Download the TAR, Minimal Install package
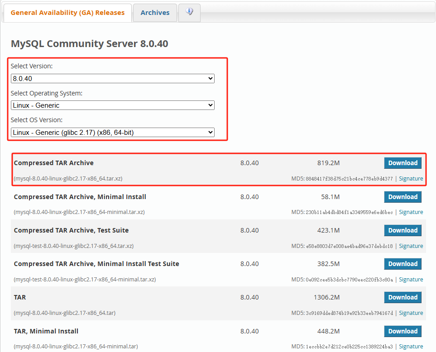The height and width of the screenshot is (352, 436). pos(402,331)
